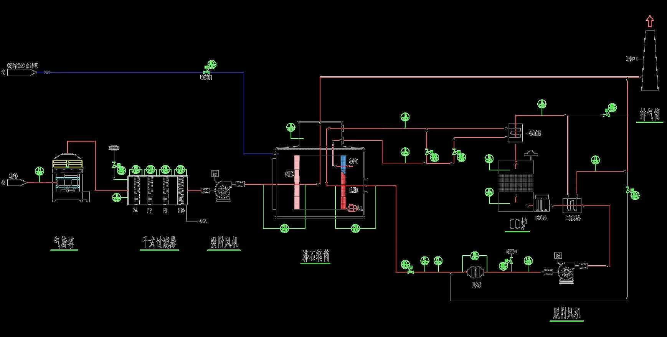Click the CO炉 label
667x337 pixels.
click(x=519, y=225)
